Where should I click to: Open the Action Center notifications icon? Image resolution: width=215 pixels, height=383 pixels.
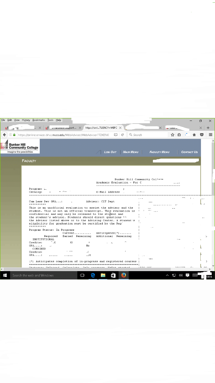(188, 275)
